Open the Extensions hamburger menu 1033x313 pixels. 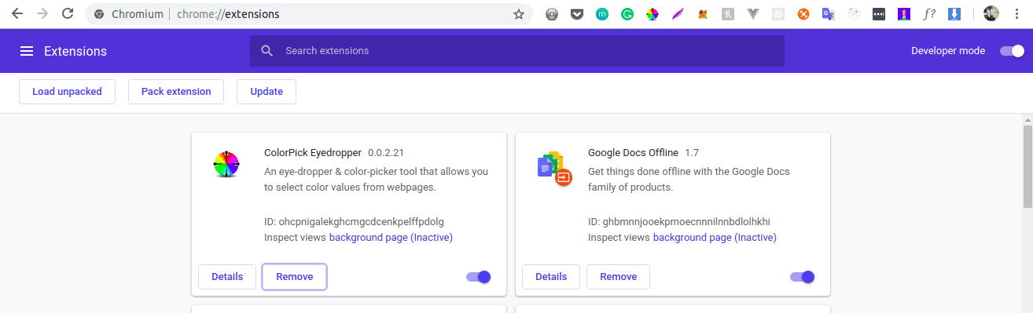click(x=27, y=51)
